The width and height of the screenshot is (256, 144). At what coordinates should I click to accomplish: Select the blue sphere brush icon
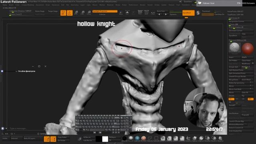coord(137,138)
